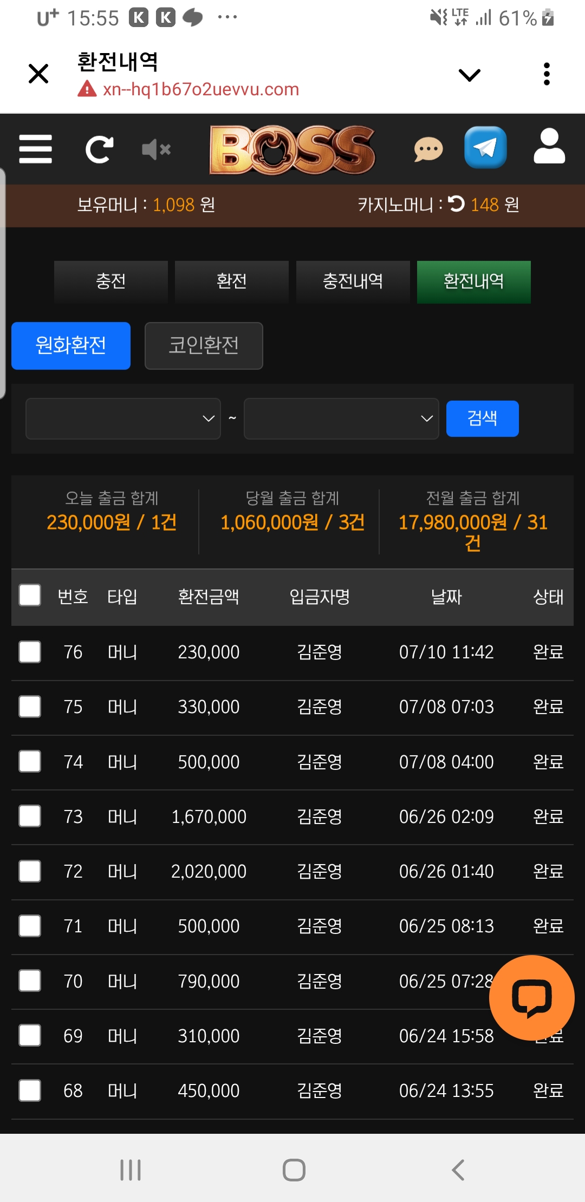The height and width of the screenshot is (1202, 585).
Task: Click the blue 검색 button
Action: click(483, 419)
